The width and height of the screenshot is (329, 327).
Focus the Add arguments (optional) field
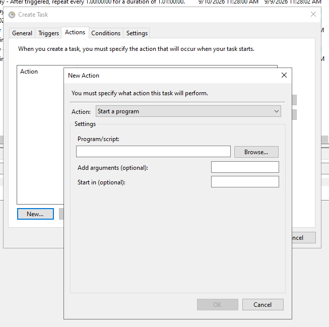[245, 167]
